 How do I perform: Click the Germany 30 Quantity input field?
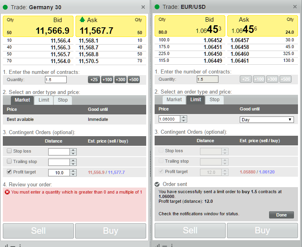coord(56,80)
